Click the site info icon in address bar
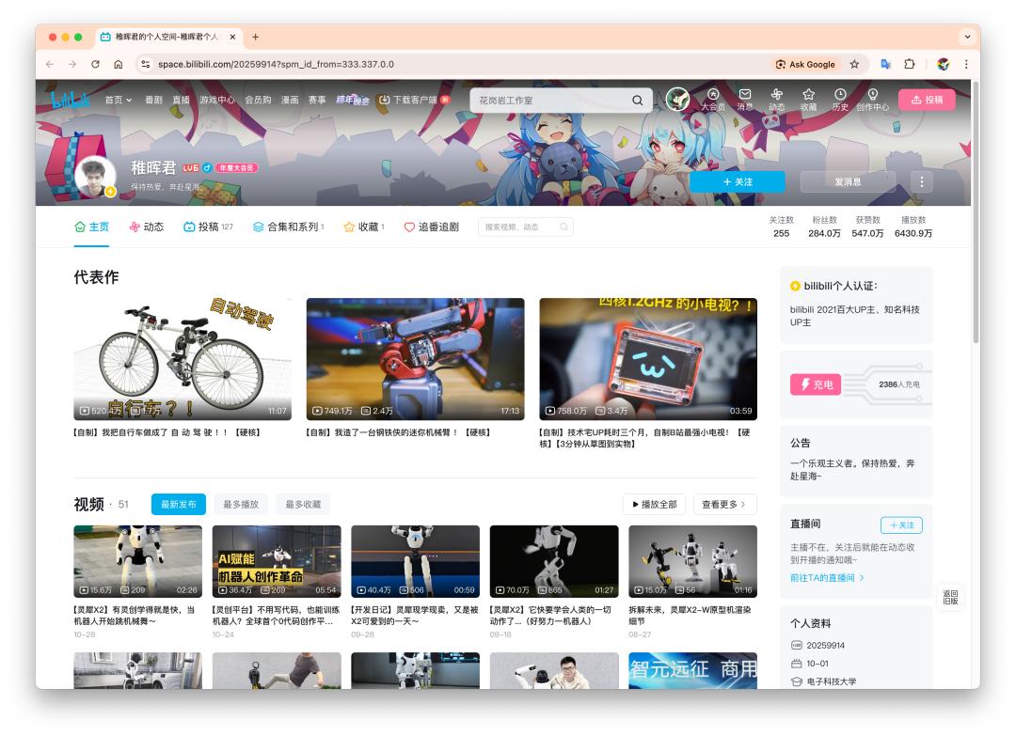 coord(145,64)
